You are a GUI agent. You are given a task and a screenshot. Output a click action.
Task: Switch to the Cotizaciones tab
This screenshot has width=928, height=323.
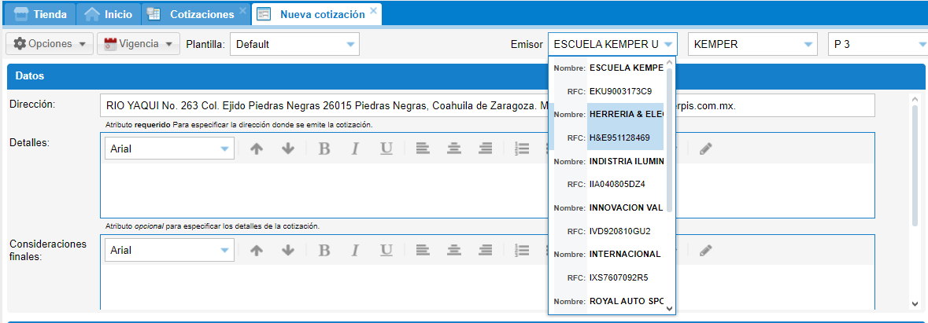201,14
